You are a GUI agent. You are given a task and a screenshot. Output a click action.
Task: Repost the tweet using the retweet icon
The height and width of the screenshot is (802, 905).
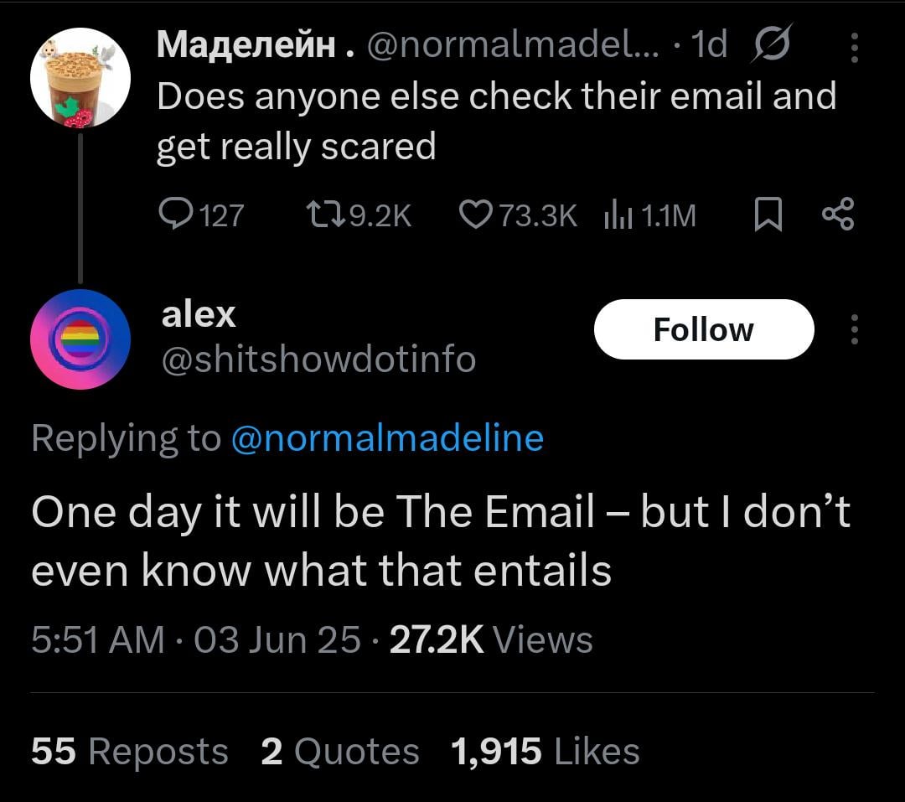325,215
